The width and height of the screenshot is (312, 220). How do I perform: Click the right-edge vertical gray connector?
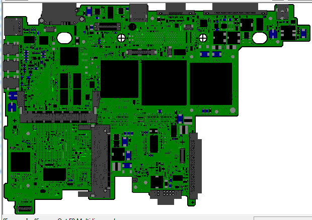pyautogui.click(x=195, y=163)
